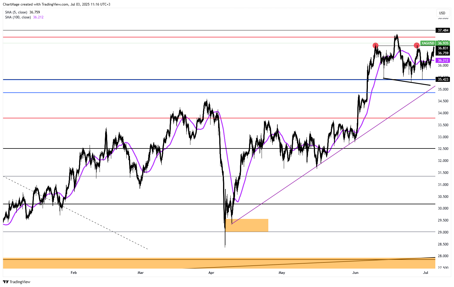The width and height of the screenshot is (454, 287).
Task: Select the short black sloping line under June lows
Action: pos(407,82)
